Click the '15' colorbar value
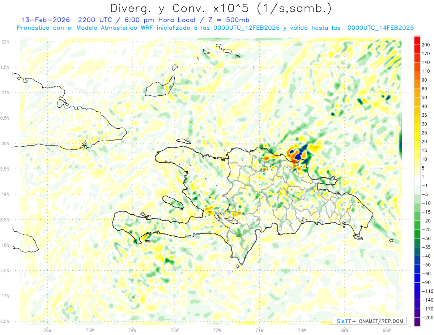The height and width of the screenshot is (335, 434). tap(425, 151)
